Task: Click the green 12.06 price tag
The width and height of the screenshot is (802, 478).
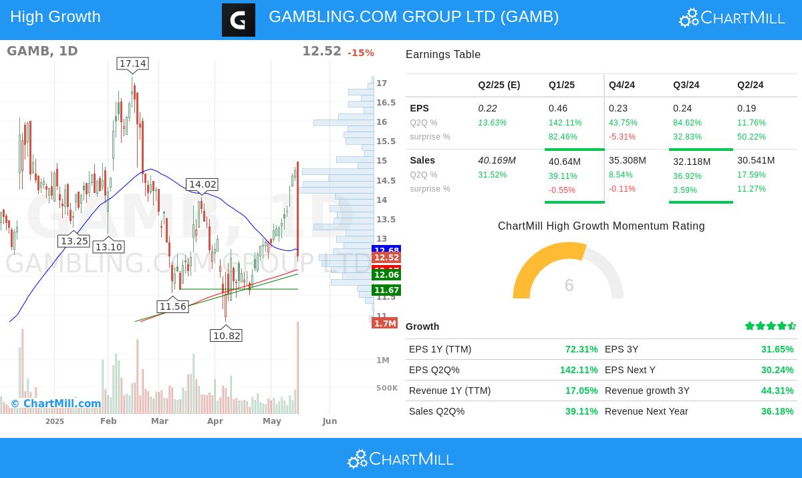Action: point(386,274)
